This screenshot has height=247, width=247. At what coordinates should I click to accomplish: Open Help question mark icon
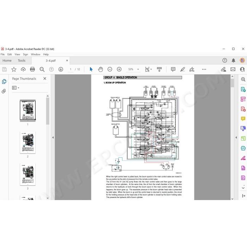(x=225, y=60)
